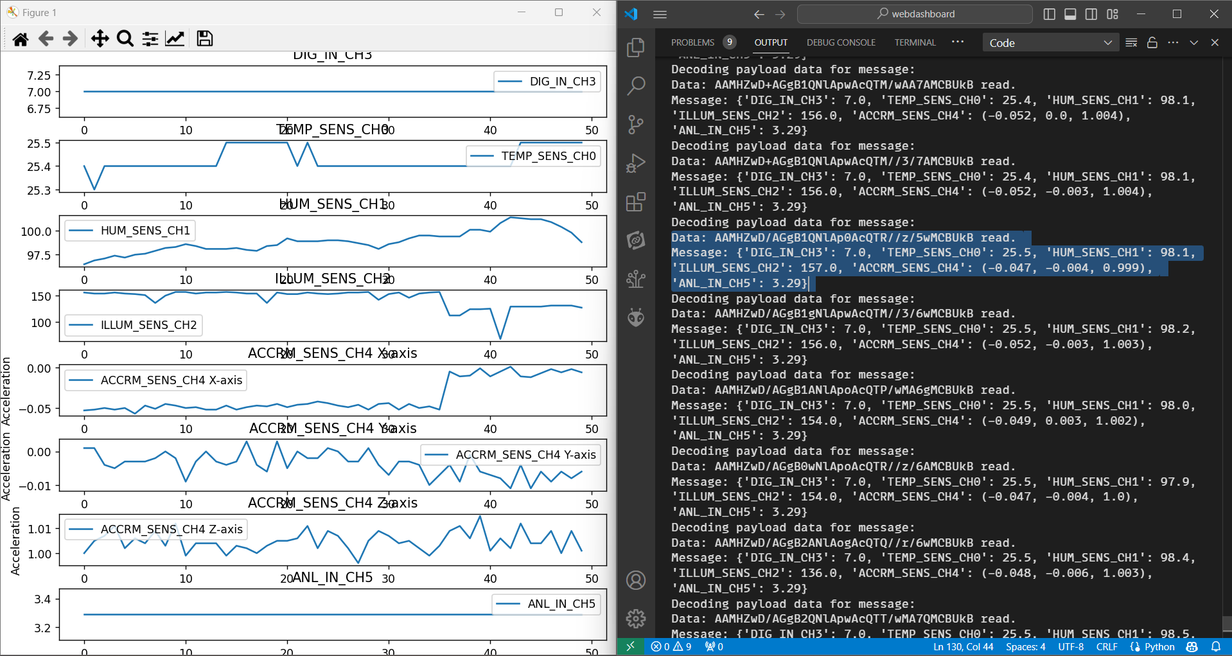Image resolution: width=1232 pixels, height=656 pixels.
Task: Open the remote window indicator in status bar
Action: point(630,647)
